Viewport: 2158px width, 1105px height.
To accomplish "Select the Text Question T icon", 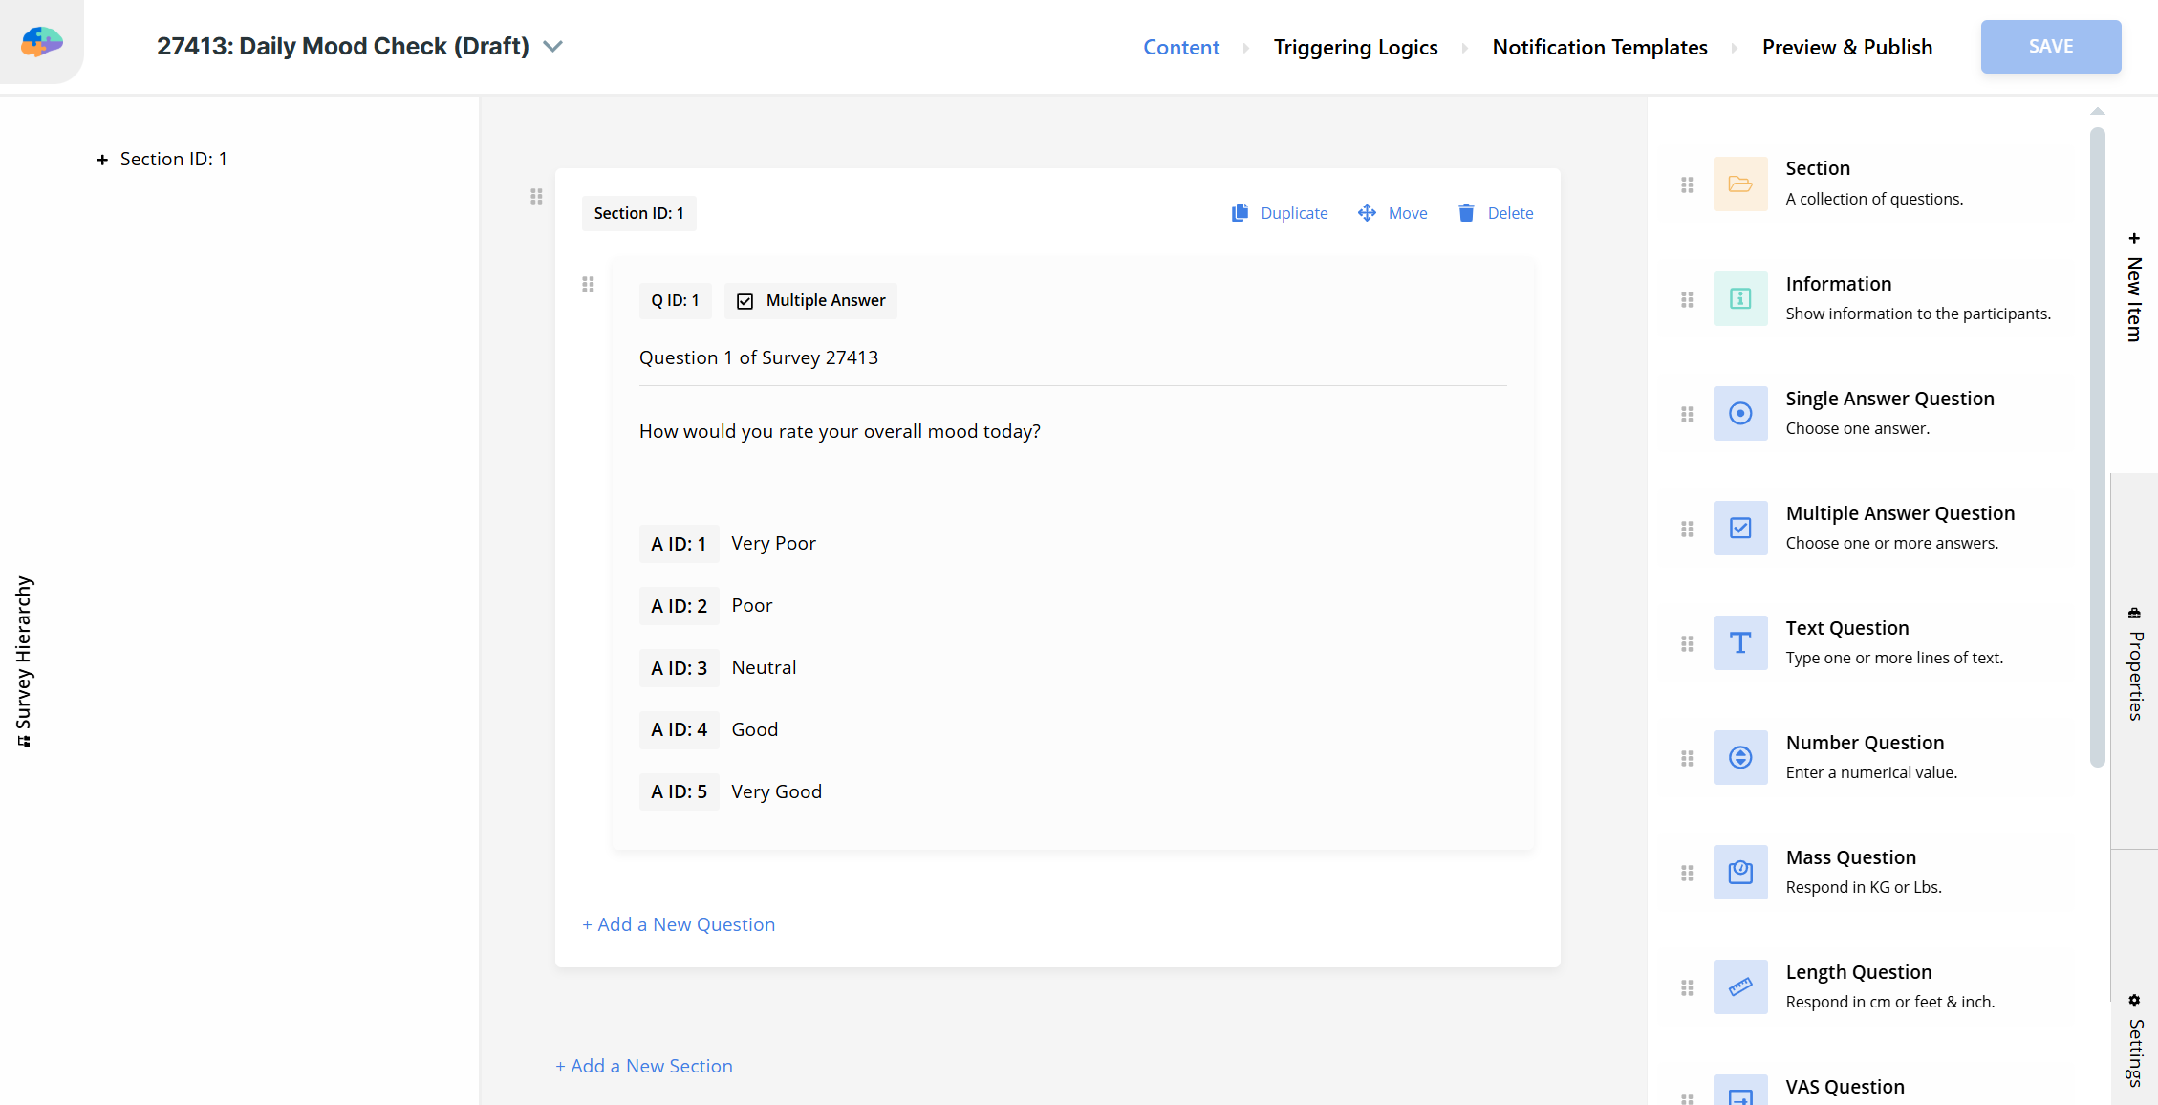I will tap(1739, 643).
